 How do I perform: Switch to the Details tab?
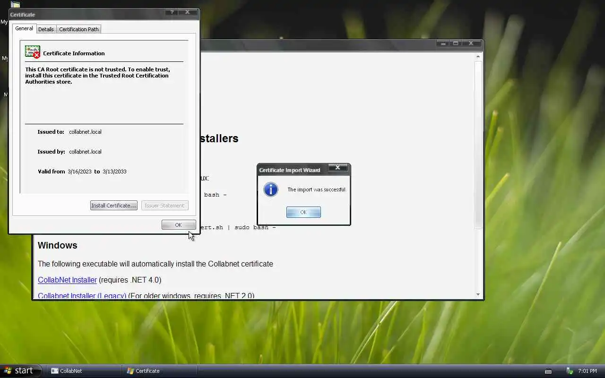pyautogui.click(x=46, y=29)
